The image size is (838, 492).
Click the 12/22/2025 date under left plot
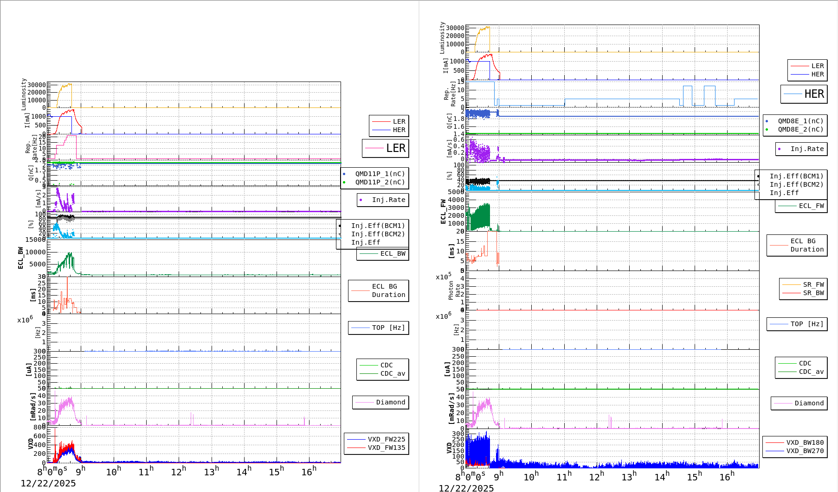pos(48,483)
